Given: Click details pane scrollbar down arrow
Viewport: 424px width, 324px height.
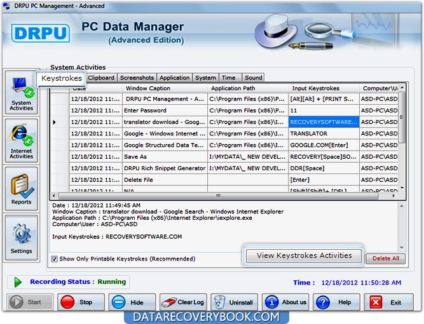Looking at the screenshot, I should (x=402, y=247).
